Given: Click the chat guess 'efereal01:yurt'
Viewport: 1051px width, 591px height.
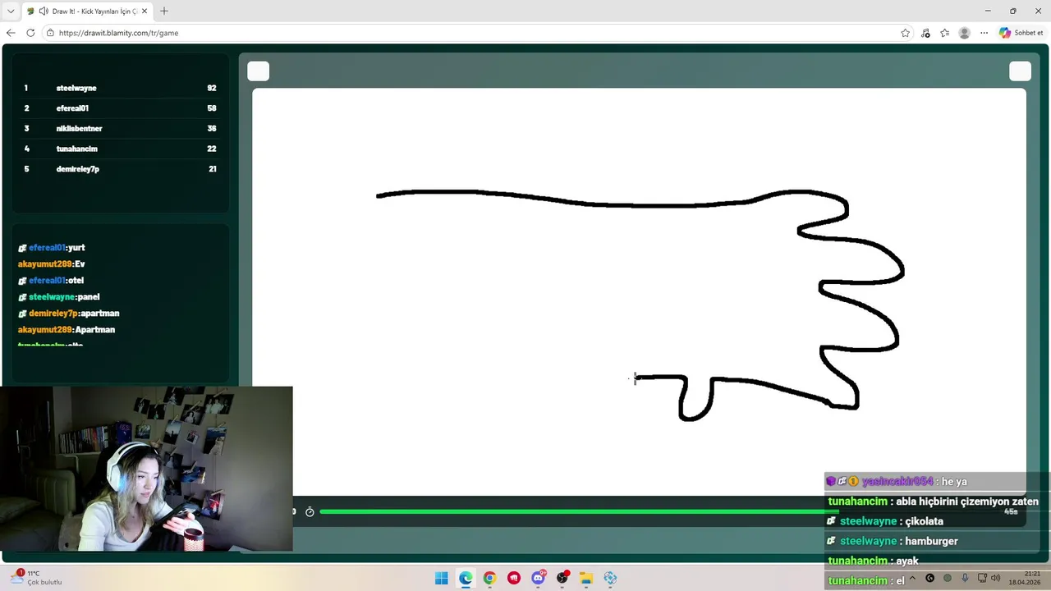Looking at the screenshot, I should 52,248.
